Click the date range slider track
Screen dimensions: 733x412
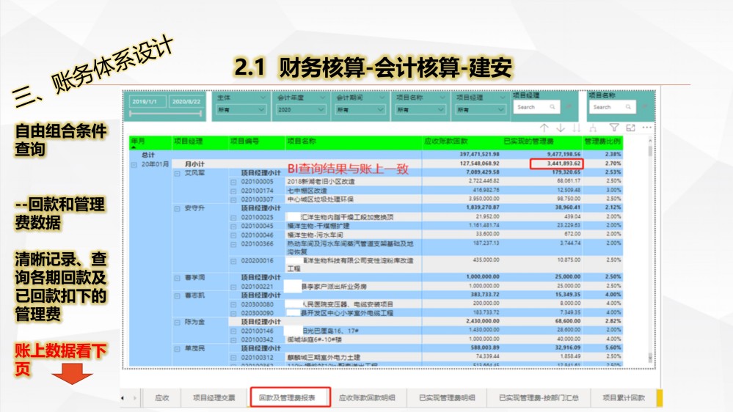(x=165, y=113)
